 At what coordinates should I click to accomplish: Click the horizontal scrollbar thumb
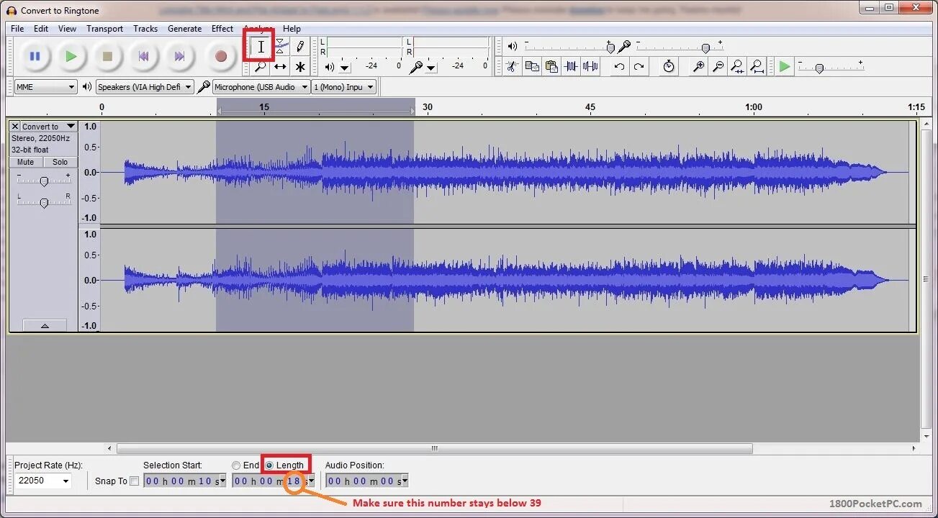tap(435, 448)
